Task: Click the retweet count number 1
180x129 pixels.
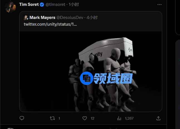Action: 59,118
